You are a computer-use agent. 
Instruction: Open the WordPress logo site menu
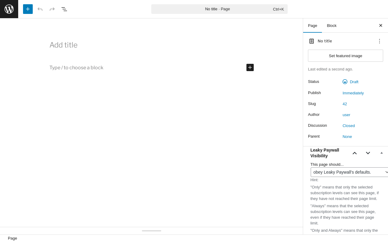pyautogui.click(x=9, y=9)
